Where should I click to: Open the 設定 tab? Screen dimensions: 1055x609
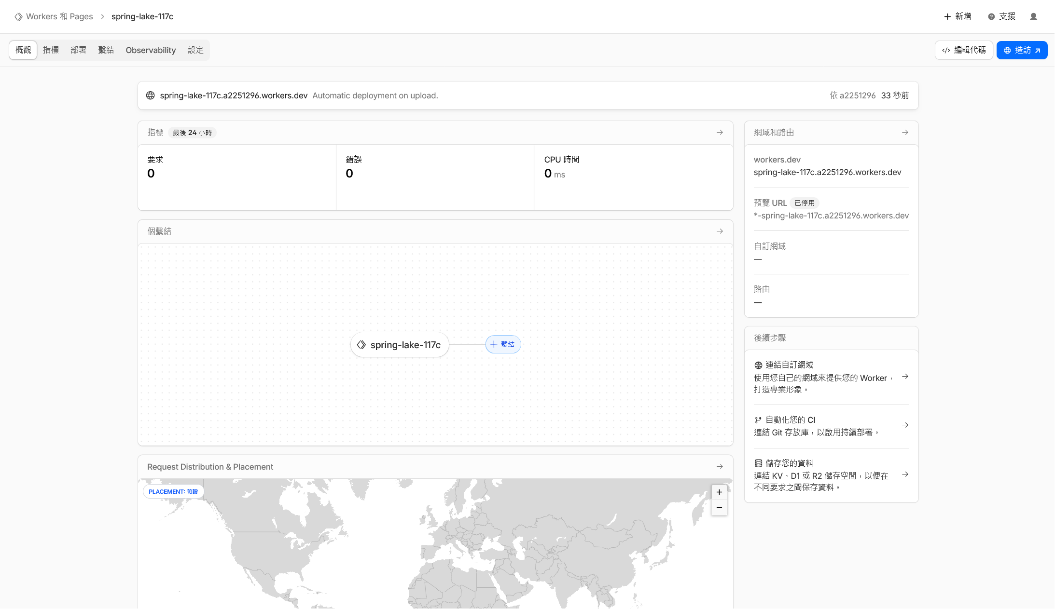pyautogui.click(x=195, y=50)
